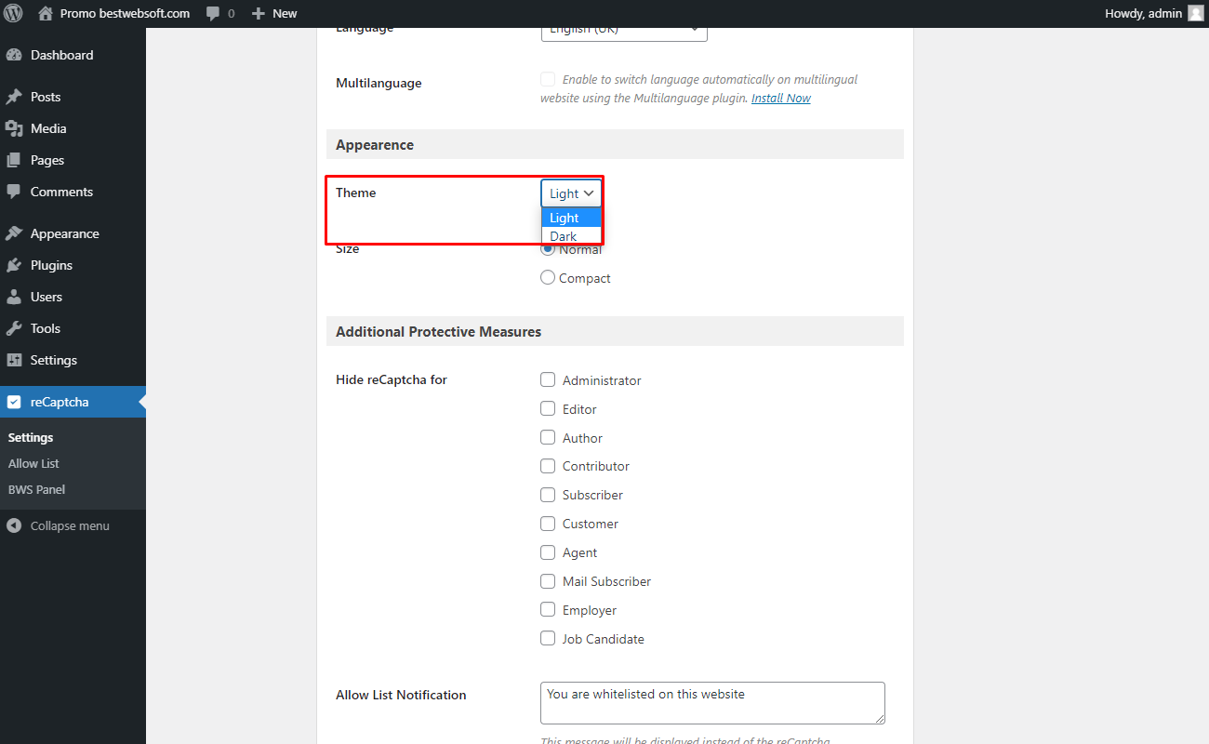Select reCaptcha Settings submenu item
Viewport: 1209px width, 744px height.
coord(31,437)
